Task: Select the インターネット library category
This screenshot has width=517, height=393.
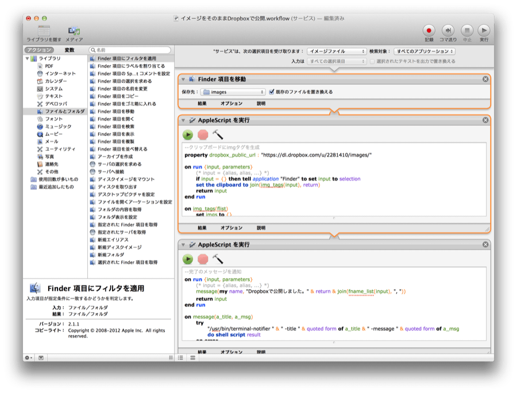Action: 60,73
